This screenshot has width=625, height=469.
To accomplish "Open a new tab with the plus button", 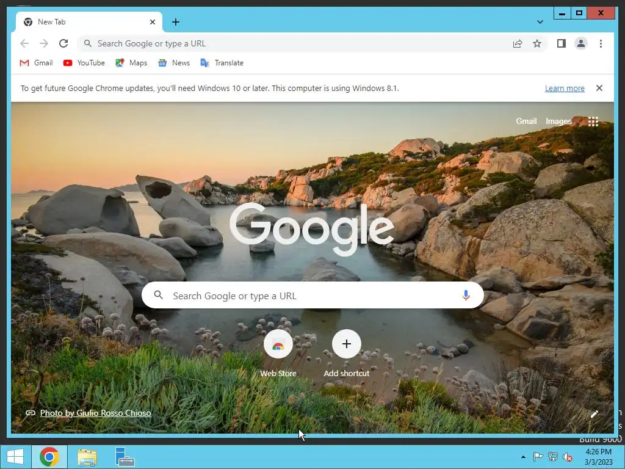I will 176,22.
